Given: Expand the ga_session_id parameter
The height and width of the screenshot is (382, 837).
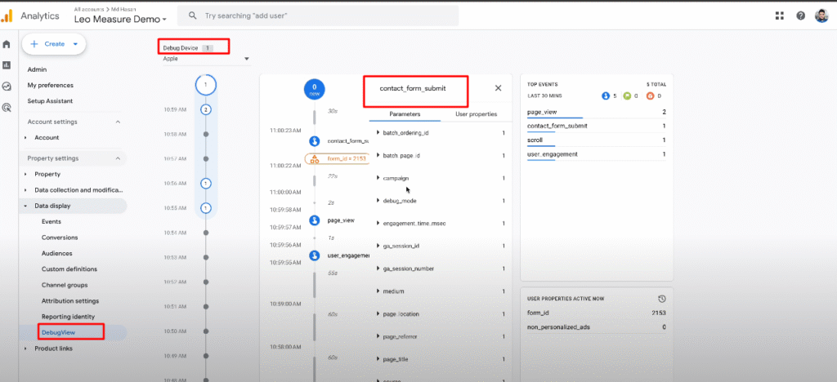Looking at the screenshot, I should pos(378,247).
